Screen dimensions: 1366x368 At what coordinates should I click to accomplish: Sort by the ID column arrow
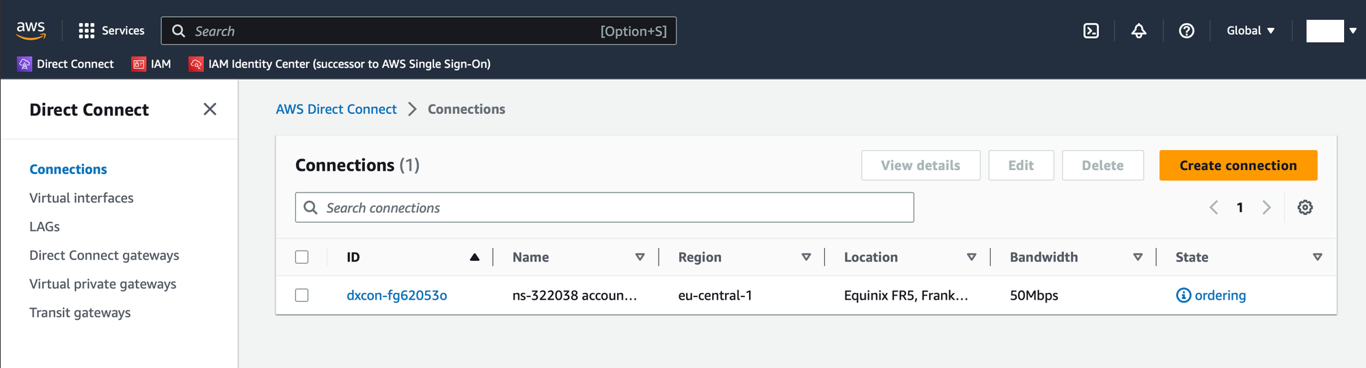click(474, 257)
